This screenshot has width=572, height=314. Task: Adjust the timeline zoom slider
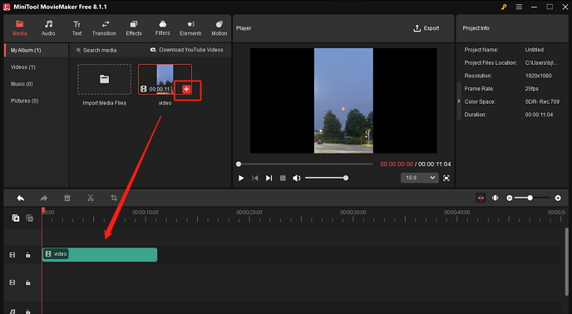(x=533, y=198)
